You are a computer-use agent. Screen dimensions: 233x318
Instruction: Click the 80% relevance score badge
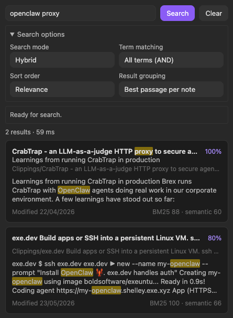215,238
